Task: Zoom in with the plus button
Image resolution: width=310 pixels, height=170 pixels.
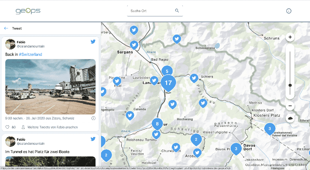Action: click(x=290, y=37)
